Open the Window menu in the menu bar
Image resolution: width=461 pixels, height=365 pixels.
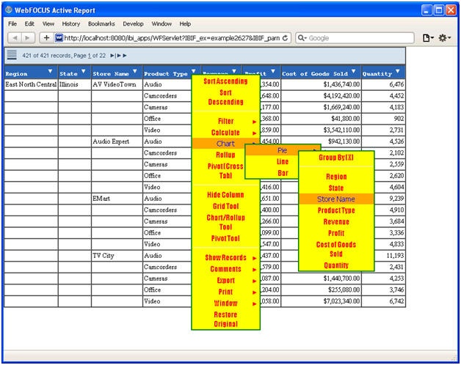coord(161,23)
